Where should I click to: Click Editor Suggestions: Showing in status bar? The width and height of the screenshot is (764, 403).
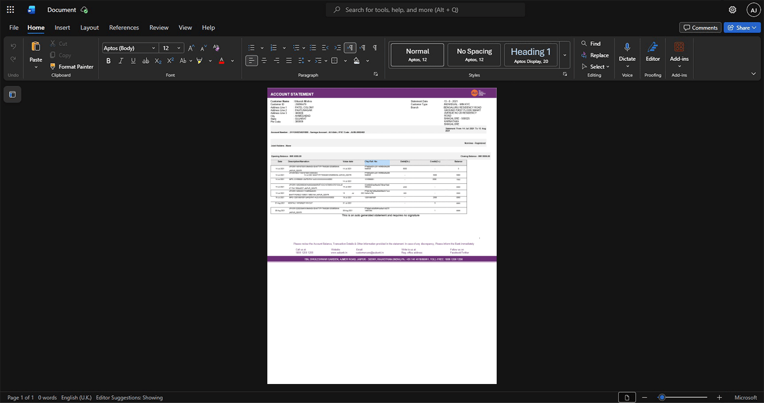coord(129,397)
